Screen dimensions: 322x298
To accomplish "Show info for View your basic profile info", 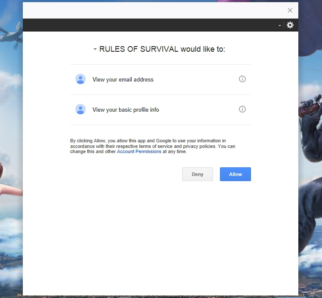I will [x=242, y=109].
